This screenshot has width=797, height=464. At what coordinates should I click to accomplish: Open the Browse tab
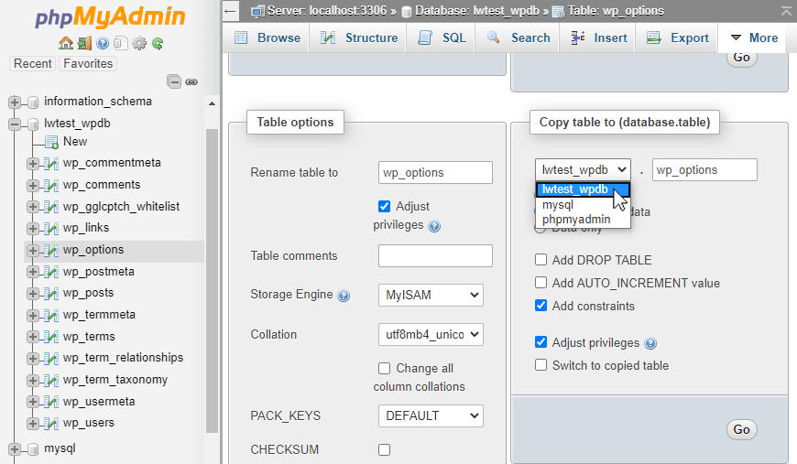point(267,38)
